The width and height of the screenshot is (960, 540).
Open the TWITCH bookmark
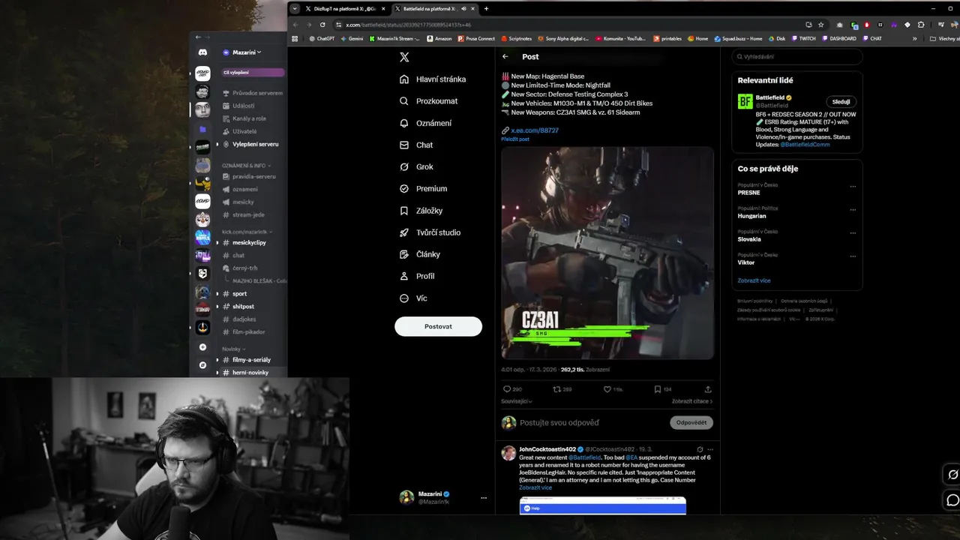coord(803,38)
